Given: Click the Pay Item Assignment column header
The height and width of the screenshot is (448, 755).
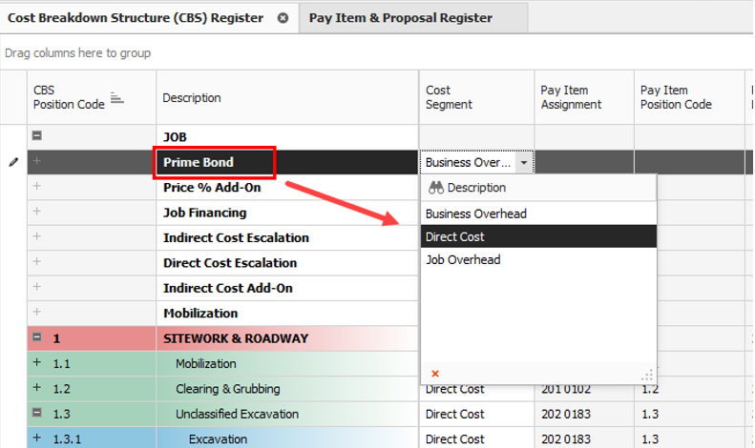Looking at the screenshot, I should tap(584, 97).
